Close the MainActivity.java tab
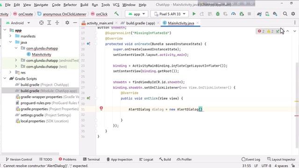This screenshot has width=299, height=168. coord(198,23)
